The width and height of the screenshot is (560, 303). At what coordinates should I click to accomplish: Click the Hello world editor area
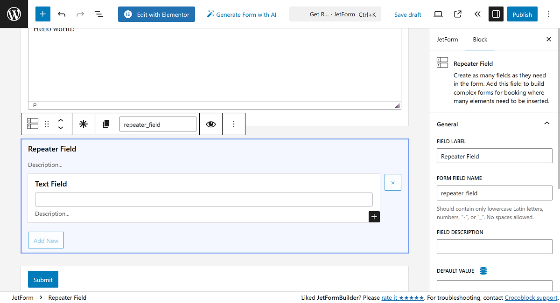point(214,64)
